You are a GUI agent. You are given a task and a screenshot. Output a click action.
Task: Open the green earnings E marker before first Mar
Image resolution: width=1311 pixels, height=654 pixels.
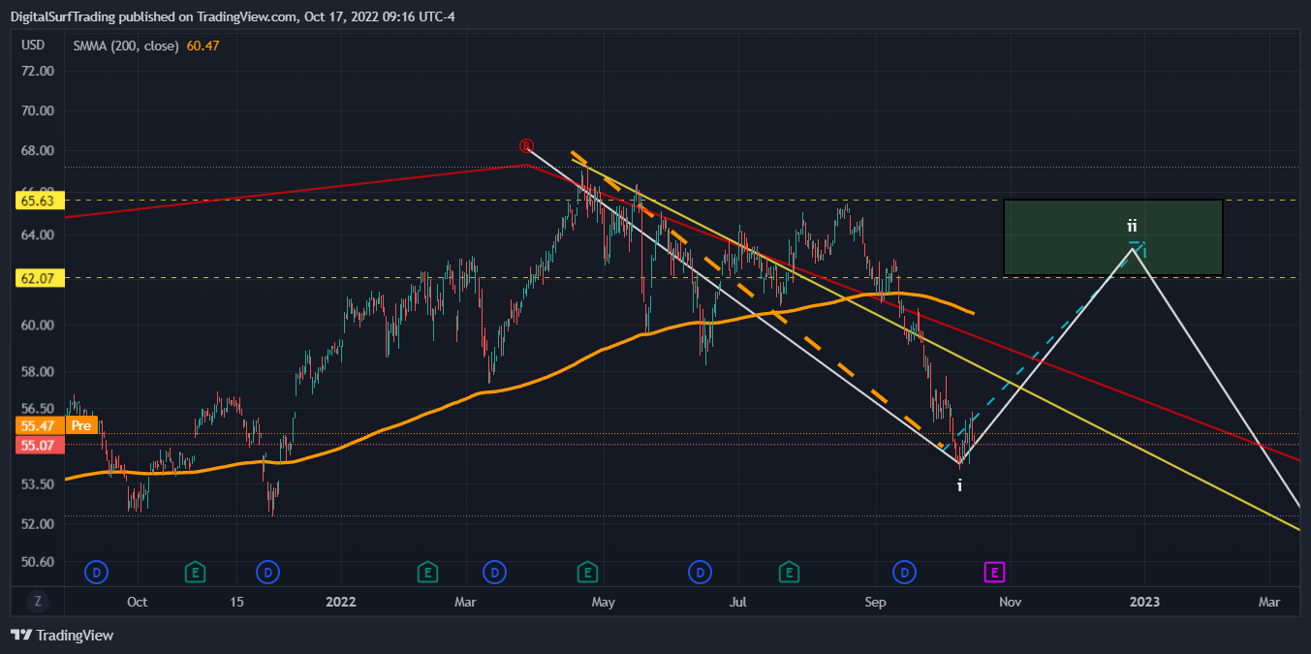pos(426,573)
